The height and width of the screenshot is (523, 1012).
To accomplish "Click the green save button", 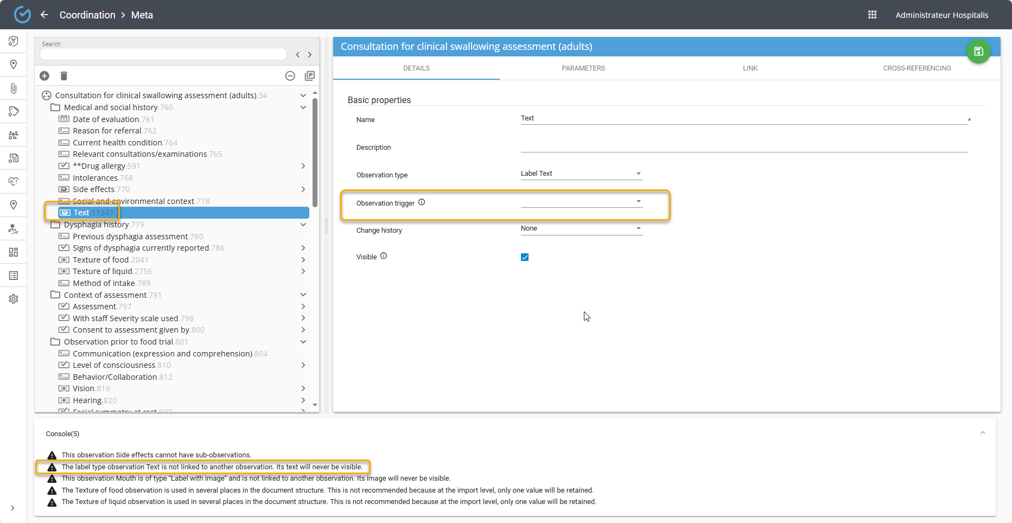I will [978, 52].
